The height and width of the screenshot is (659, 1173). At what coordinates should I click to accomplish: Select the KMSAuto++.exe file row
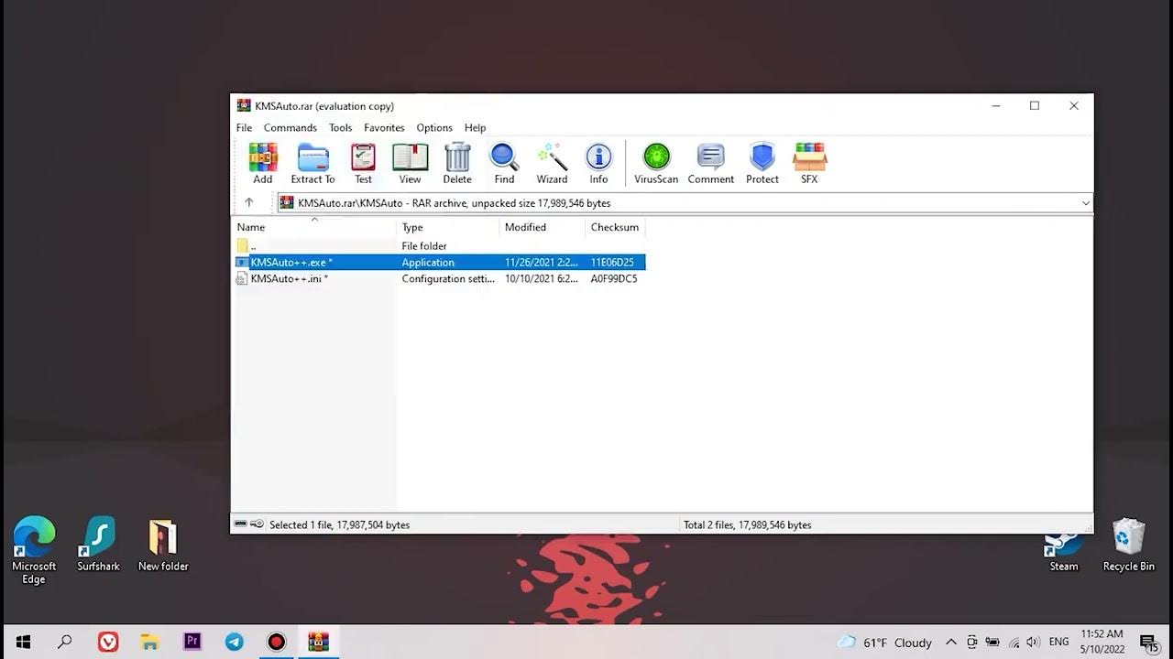440,263
